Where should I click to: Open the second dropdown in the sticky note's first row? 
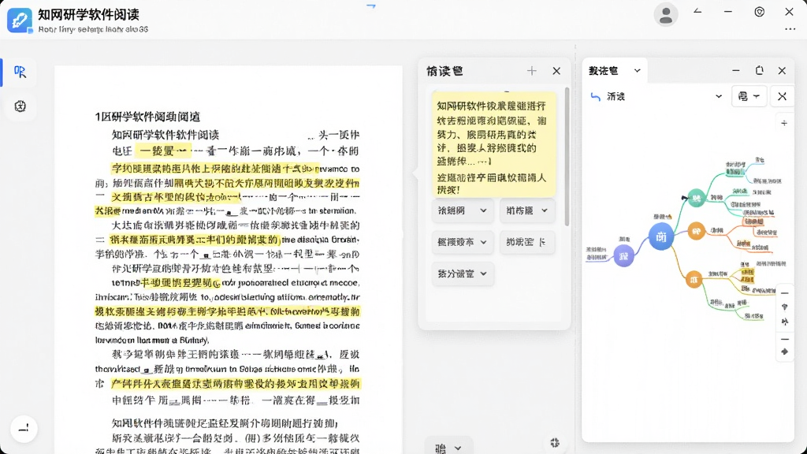pyautogui.click(x=527, y=210)
